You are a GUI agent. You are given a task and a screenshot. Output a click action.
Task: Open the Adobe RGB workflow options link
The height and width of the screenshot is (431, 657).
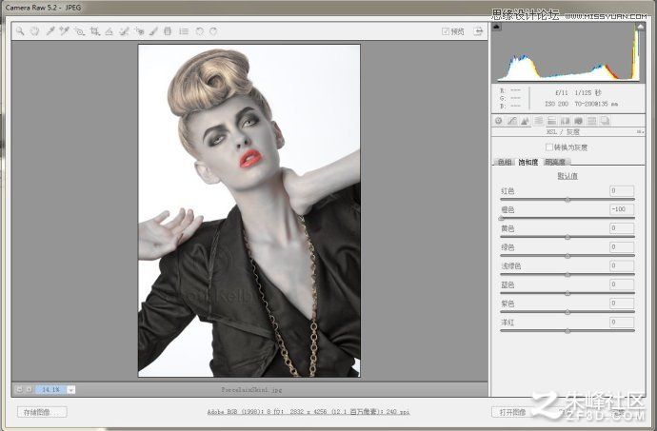309,412
